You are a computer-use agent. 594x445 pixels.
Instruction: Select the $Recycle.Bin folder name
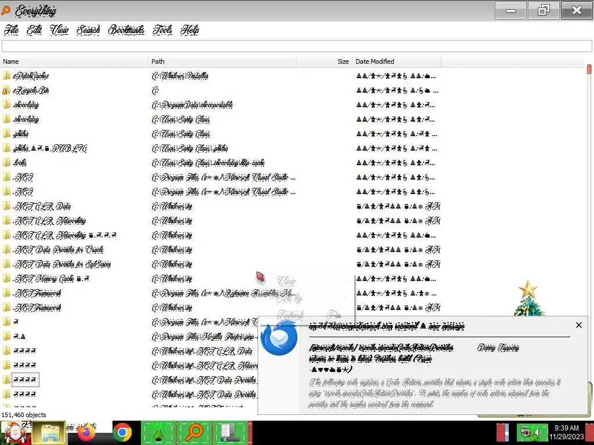pos(31,90)
